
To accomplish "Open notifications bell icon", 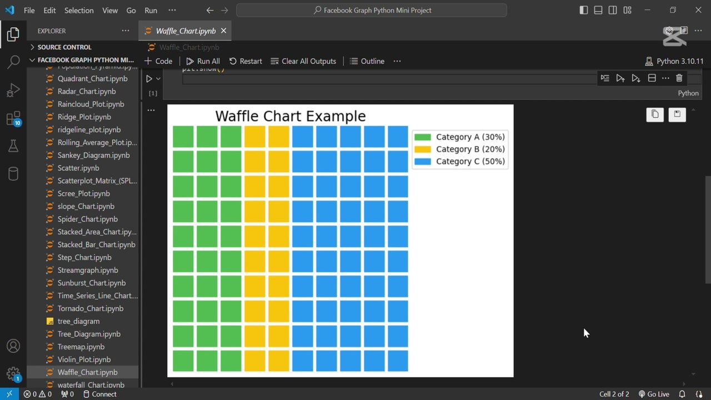I will (682, 394).
